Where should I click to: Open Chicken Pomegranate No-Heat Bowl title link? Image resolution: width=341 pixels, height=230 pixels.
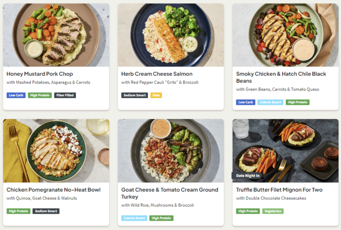53,190
